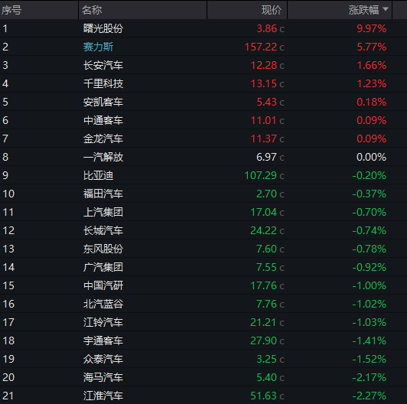Click price 157.22 of 赛力斯
Screen dimensions: 407x404
point(261,47)
